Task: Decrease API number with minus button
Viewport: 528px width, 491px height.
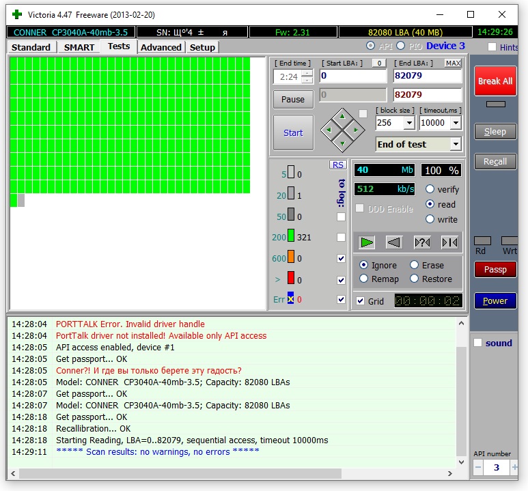Action: coord(478,467)
